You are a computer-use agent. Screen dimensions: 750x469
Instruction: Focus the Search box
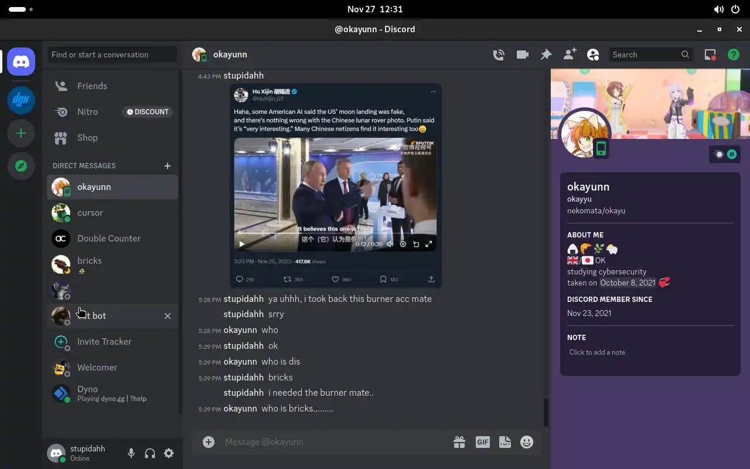pyautogui.click(x=652, y=55)
